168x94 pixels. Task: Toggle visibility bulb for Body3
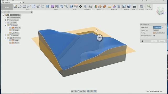tap(10, 33)
